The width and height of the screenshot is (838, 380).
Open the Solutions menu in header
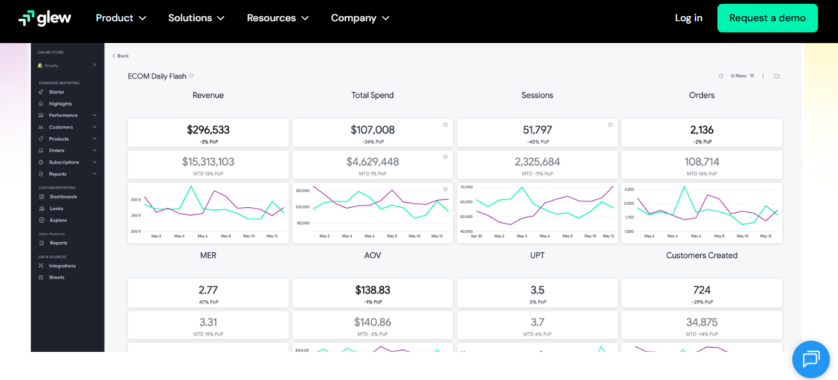click(196, 18)
